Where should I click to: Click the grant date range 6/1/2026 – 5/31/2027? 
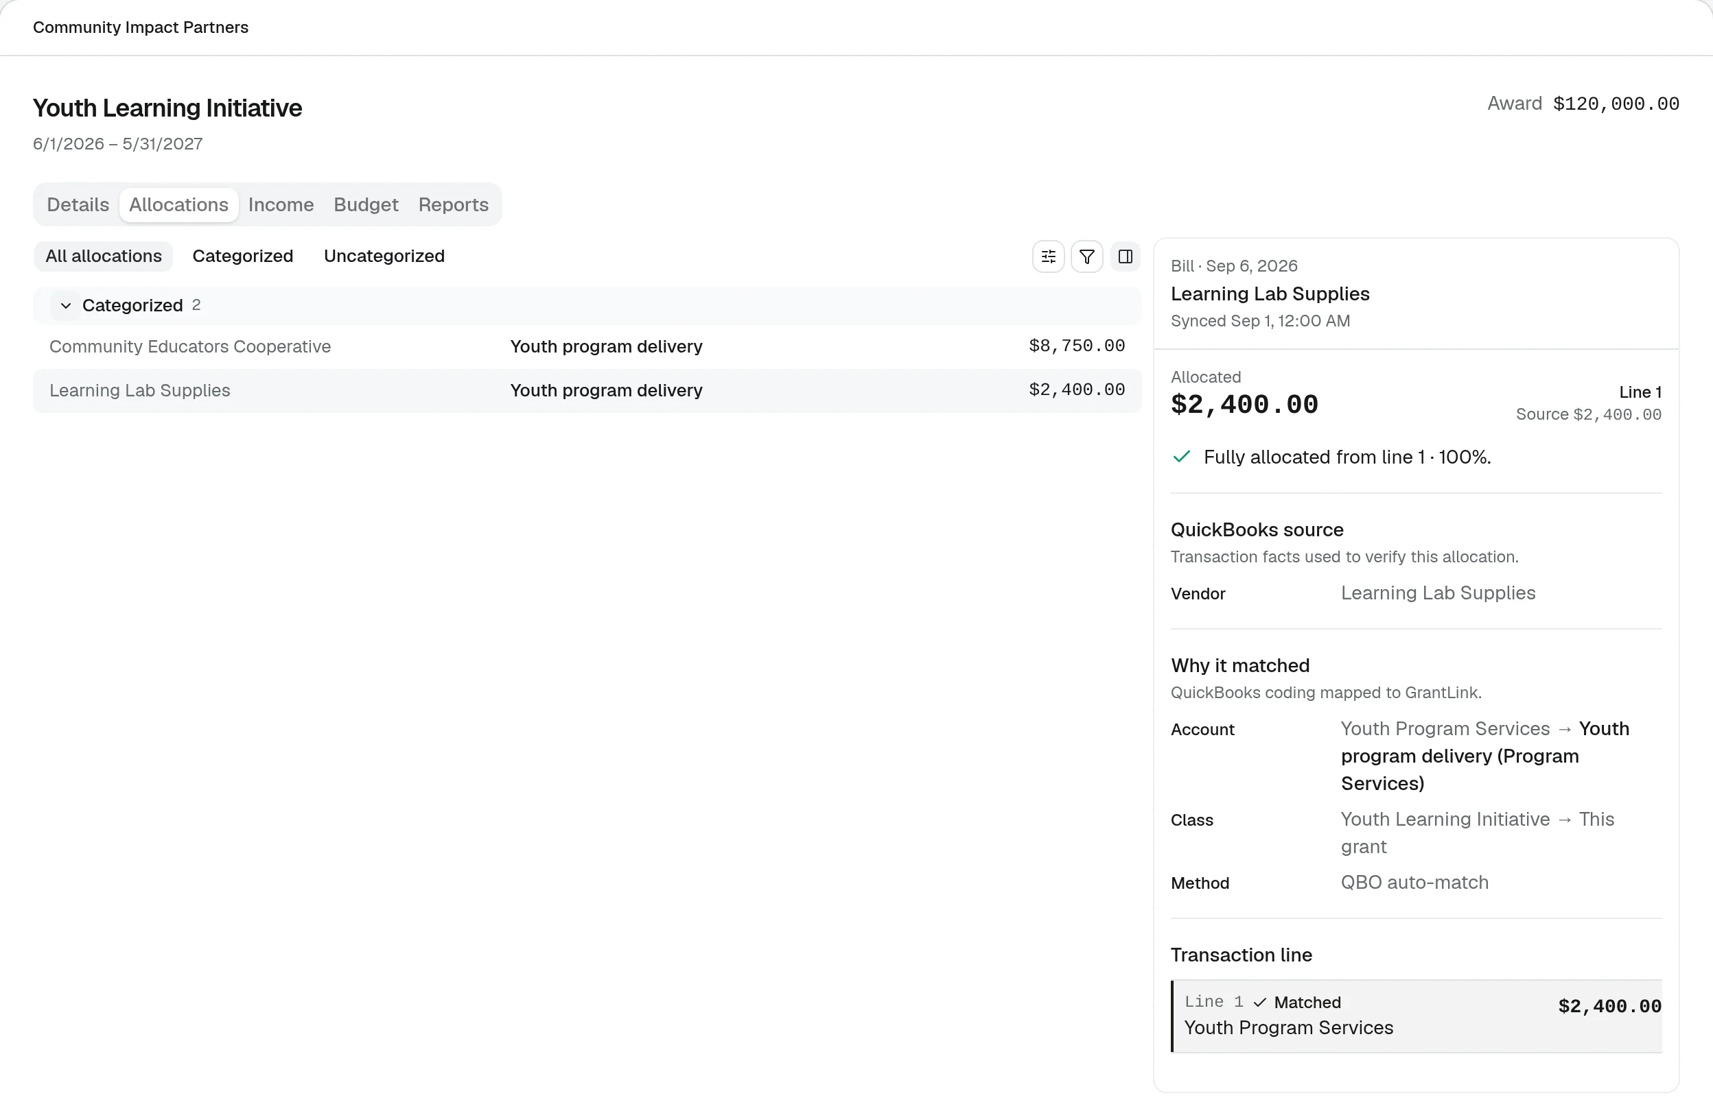(118, 144)
